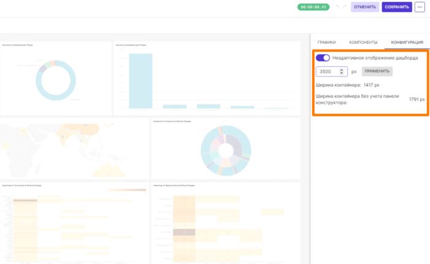Switch to the Графики tab
The width and height of the screenshot is (430, 264).
(326, 42)
